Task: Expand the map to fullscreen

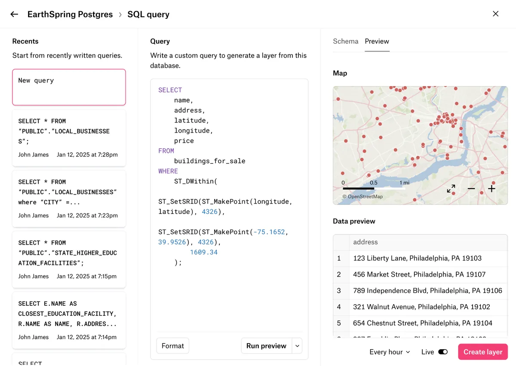Action: (x=451, y=189)
